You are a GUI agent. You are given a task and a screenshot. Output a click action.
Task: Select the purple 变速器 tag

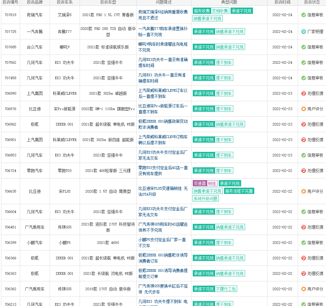200,183
